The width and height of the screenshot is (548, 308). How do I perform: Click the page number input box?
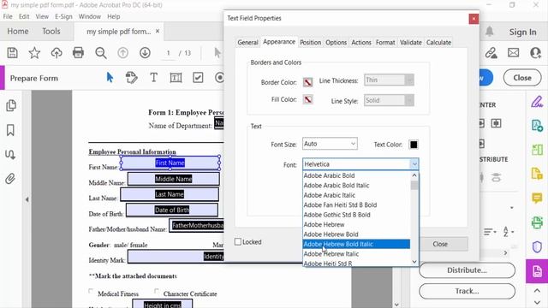(x=168, y=53)
